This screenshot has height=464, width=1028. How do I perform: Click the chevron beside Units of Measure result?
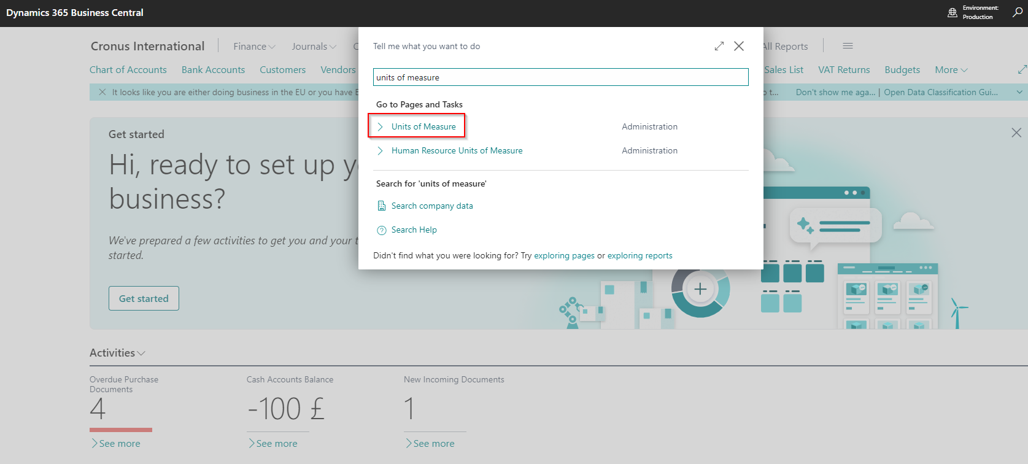coord(381,126)
